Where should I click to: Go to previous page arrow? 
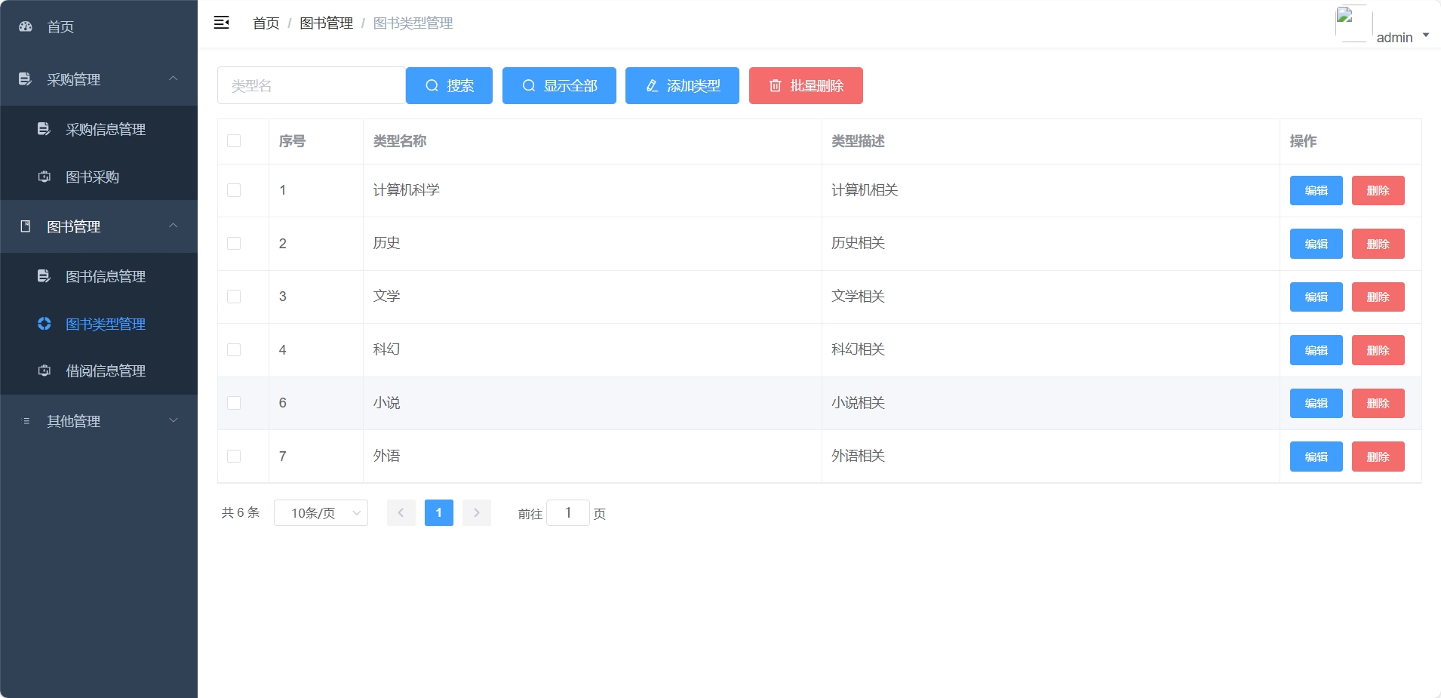pyautogui.click(x=401, y=512)
